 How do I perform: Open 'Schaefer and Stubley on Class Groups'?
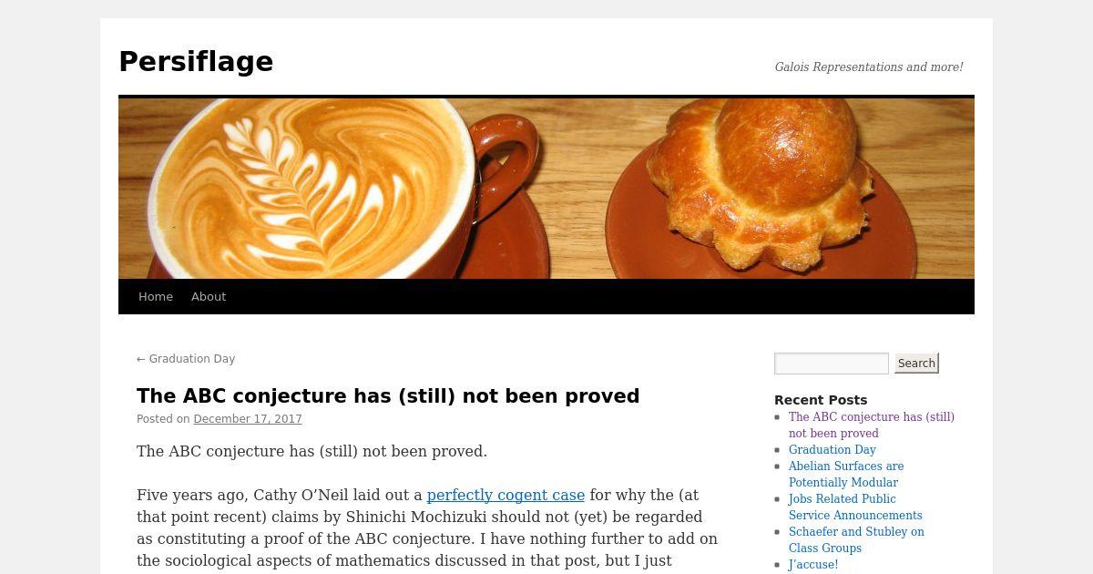pyautogui.click(x=856, y=540)
